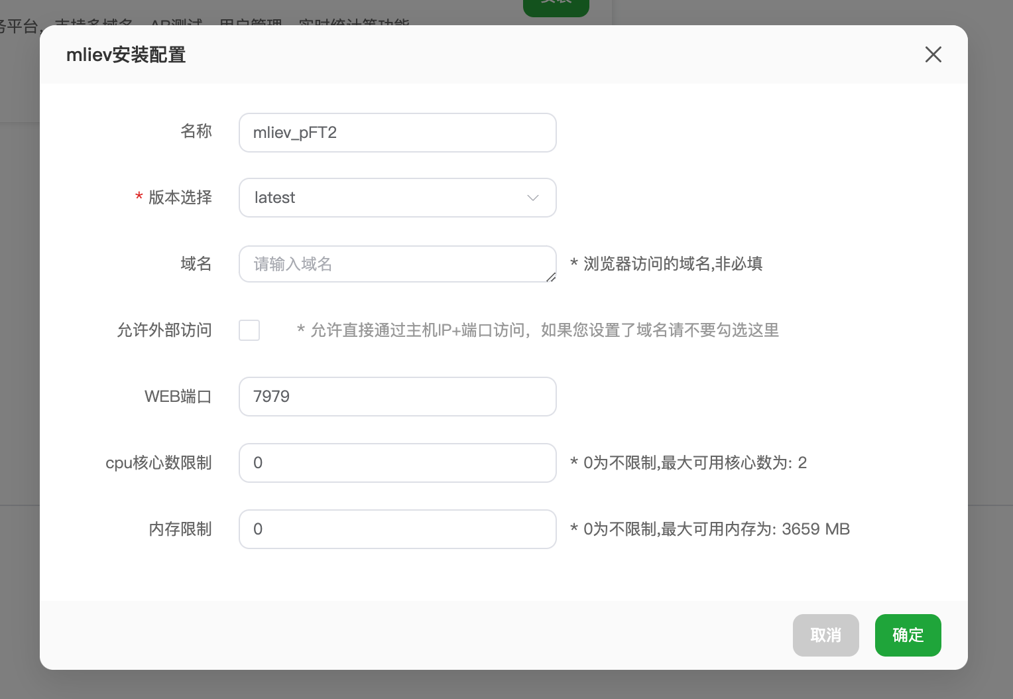This screenshot has height=699, width=1013.
Task: Click the partially hidden green button above the dialog
Action: click(x=556, y=7)
